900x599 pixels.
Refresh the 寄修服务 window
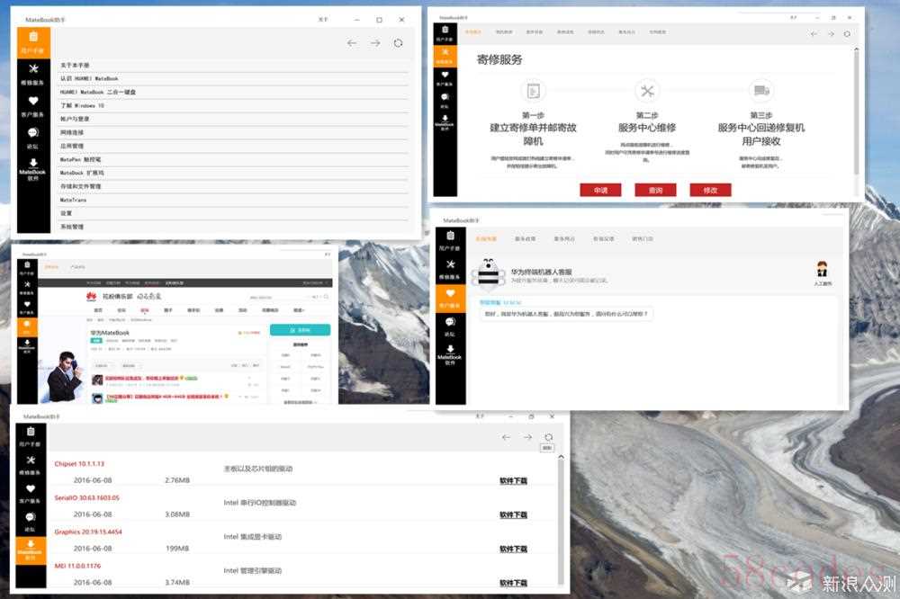point(847,34)
